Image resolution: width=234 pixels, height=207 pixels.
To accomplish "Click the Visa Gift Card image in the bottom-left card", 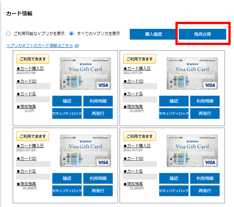I will (x=85, y=151).
